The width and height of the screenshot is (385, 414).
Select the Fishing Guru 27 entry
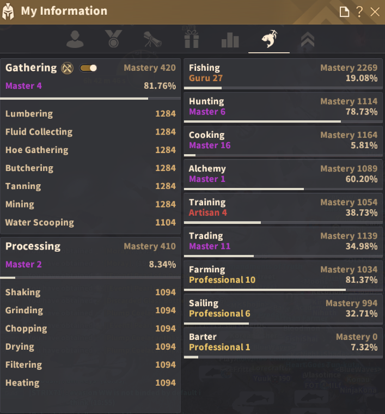pos(283,73)
